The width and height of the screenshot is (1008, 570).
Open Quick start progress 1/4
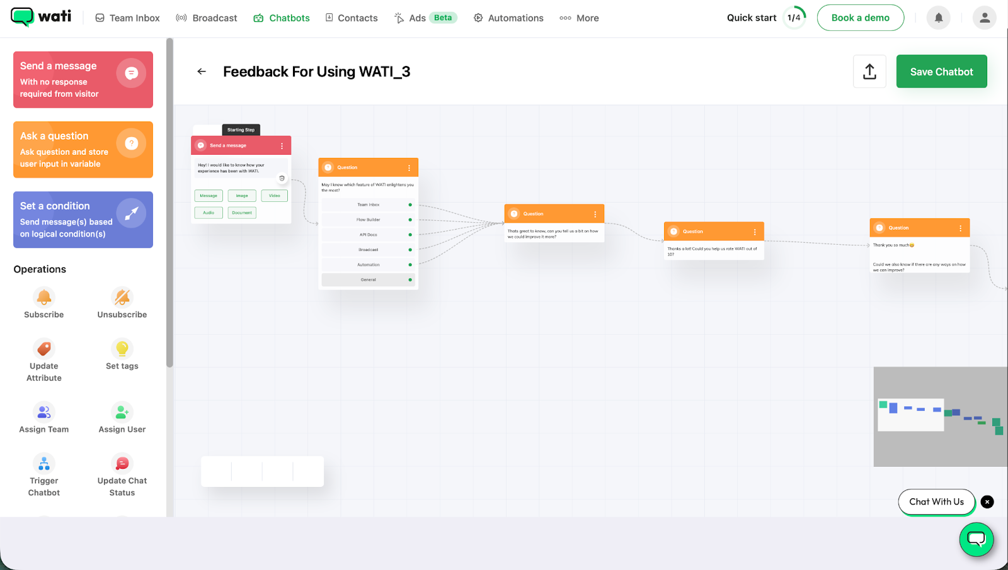pos(766,18)
